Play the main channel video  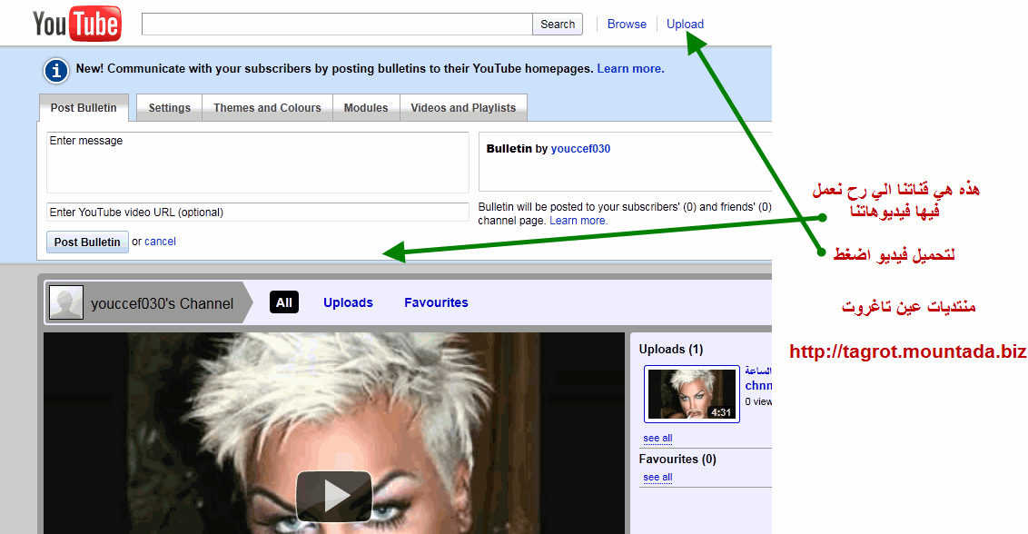(x=333, y=496)
